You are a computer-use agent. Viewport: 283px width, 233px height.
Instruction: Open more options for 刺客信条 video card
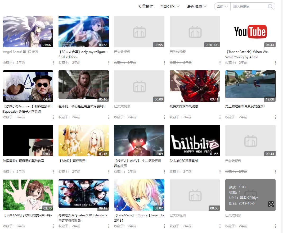point(53,117)
